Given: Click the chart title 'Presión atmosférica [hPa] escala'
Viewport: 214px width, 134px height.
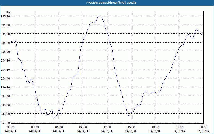Looking at the screenshot, I should point(111,3).
